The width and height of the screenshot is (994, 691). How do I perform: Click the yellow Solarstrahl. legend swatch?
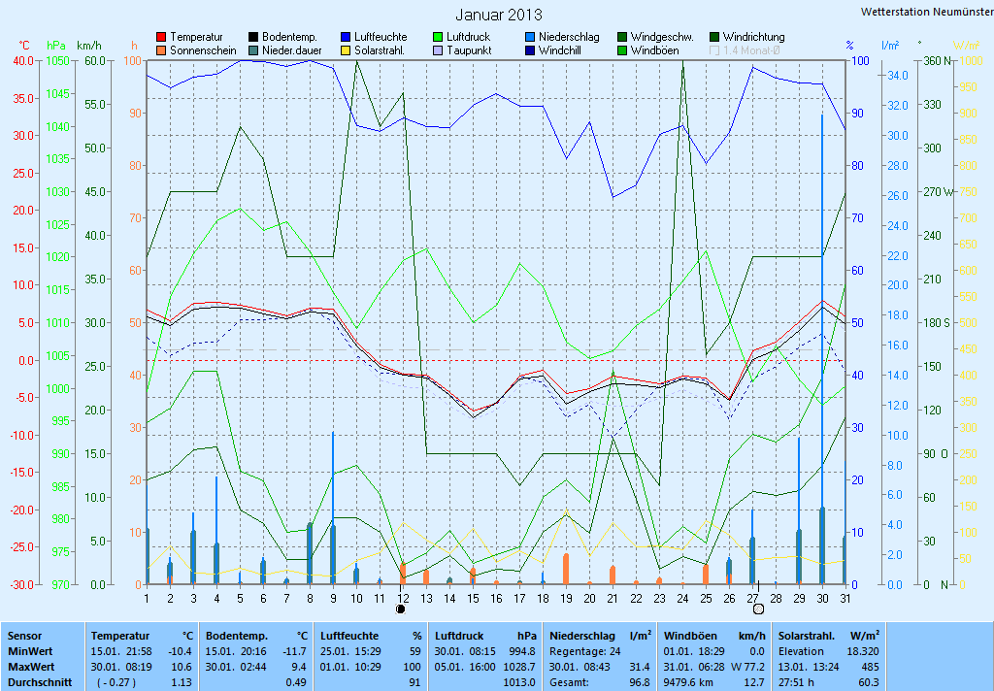(x=346, y=50)
